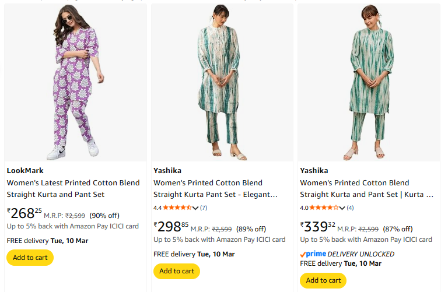Open the middle tie-dye kurta product image

(x=222, y=82)
